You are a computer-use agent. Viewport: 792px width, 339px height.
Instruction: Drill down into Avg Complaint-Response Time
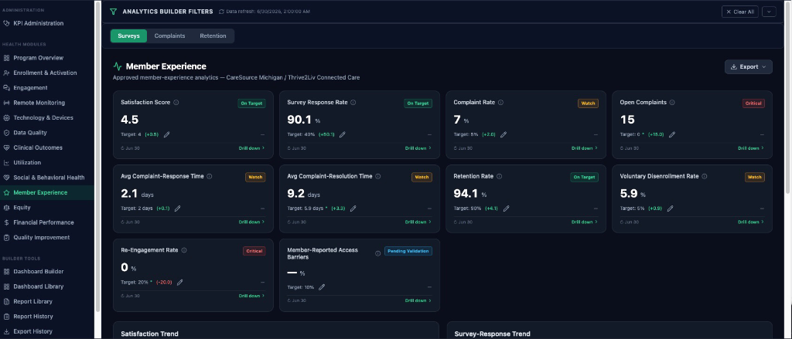pos(251,222)
